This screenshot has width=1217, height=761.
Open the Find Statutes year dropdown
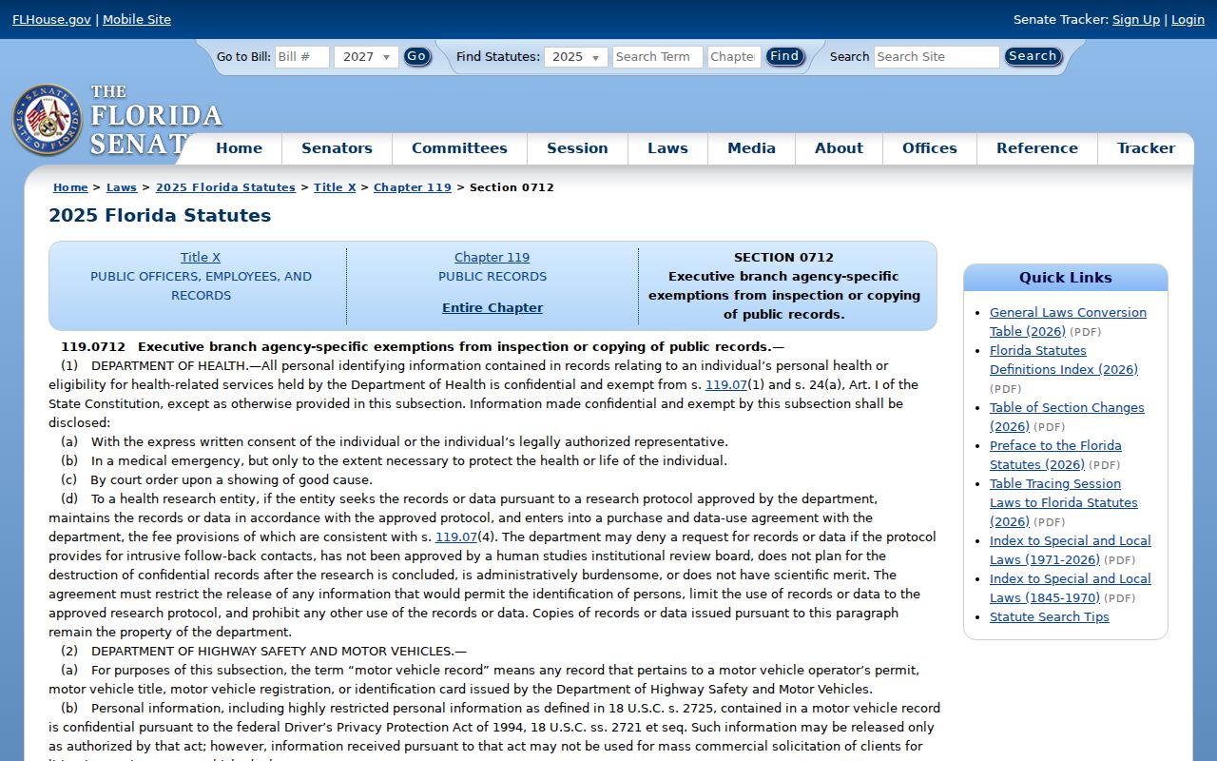[x=576, y=57]
